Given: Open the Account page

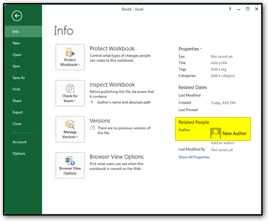Looking at the screenshot, I should point(23,142).
